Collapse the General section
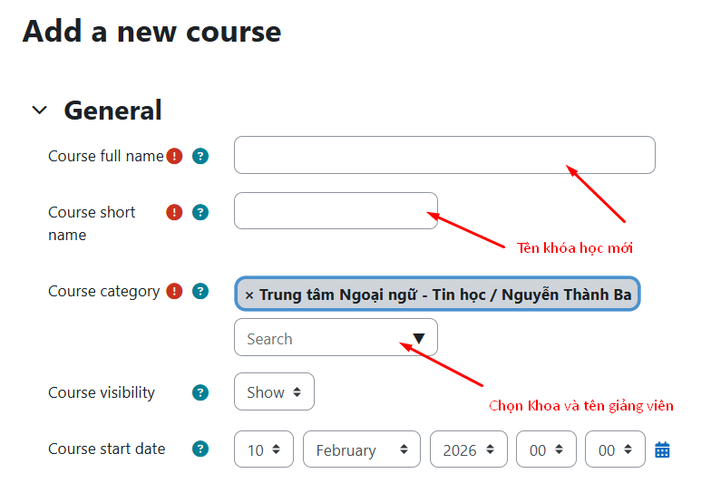The image size is (711, 483). click(x=39, y=111)
